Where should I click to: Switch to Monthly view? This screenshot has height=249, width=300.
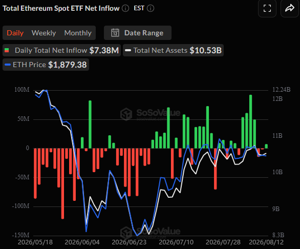[x=78, y=33]
